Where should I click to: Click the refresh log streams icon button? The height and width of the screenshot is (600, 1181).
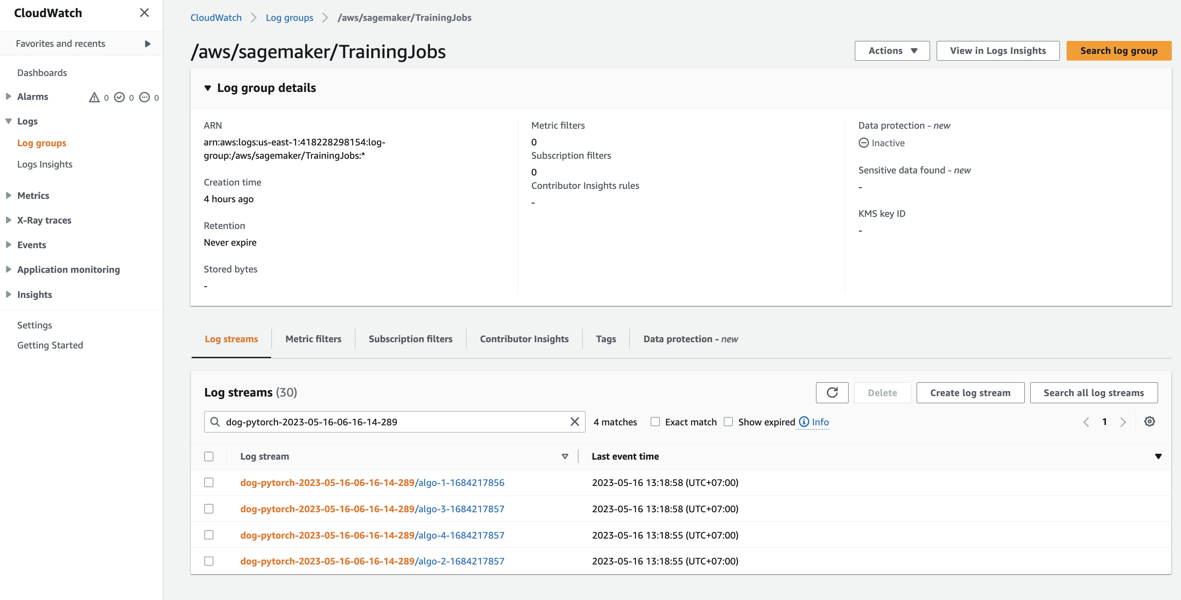(x=831, y=393)
